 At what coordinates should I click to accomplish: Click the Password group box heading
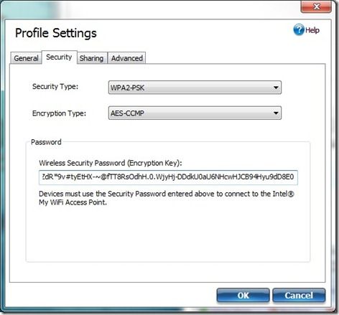tap(46, 142)
